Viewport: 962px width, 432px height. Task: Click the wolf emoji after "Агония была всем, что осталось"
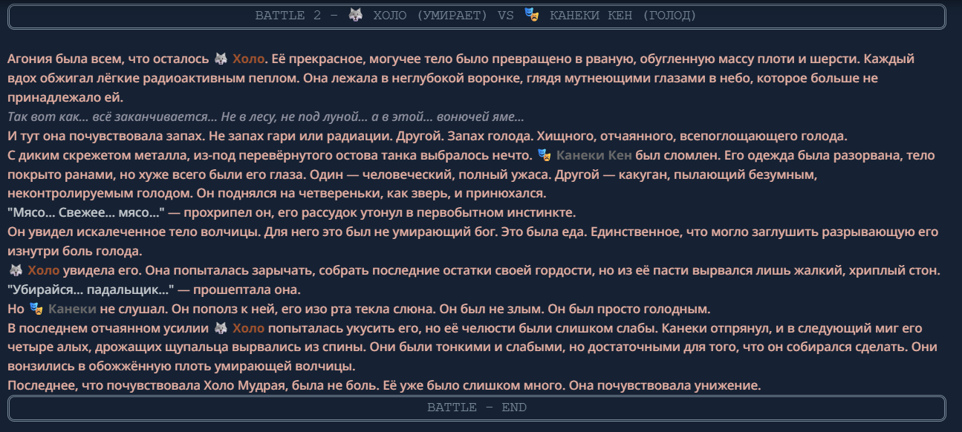(221, 59)
